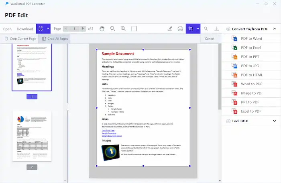
Task: Click the Download menu item
Action: click(25, 29)
